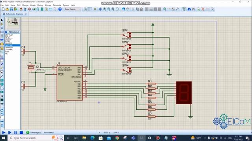Select INPUT in the terminals list
Screen dimensions: 252x141
click(x=8, y=37)
